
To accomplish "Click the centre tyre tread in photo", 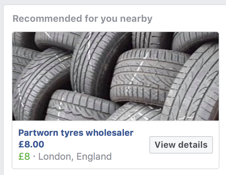I will [144, 75].
